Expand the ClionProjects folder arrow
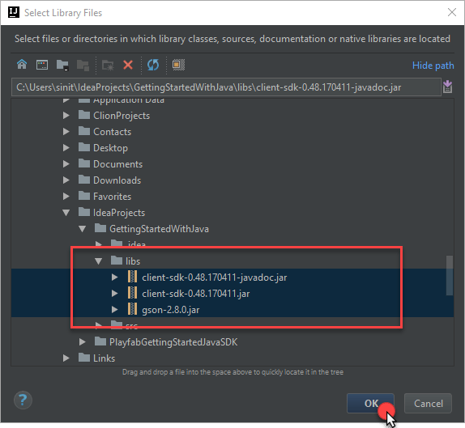The width and height of the screenshot is (465, 428). 66,115
